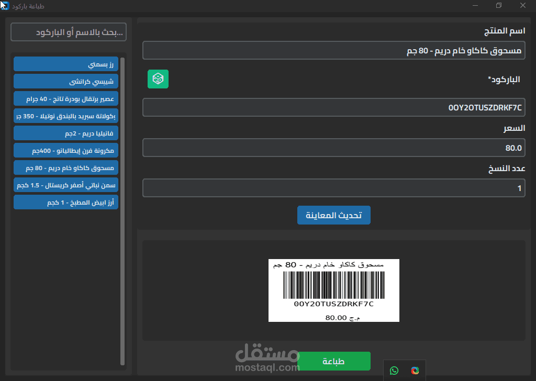Screen dimensions: 536x381
Task: Click the الباركود* label
Action: click(504, 80)
